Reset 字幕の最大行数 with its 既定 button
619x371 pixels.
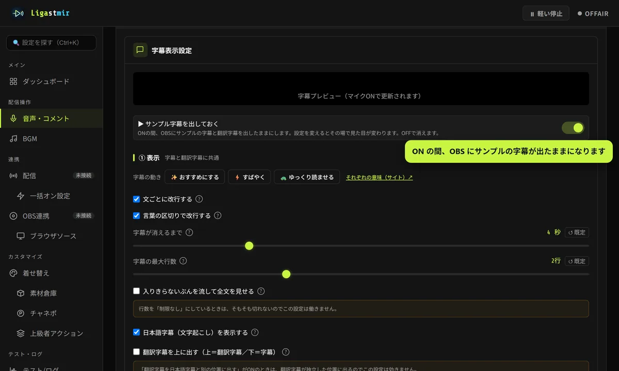coord(577,261)
